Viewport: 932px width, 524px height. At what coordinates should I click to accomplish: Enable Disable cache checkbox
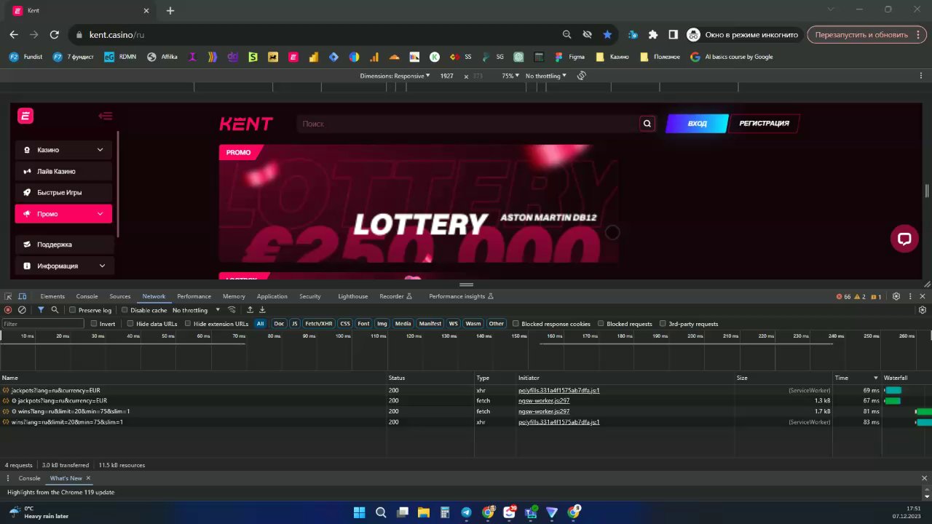pyautogui.click(x=125, y=310)
